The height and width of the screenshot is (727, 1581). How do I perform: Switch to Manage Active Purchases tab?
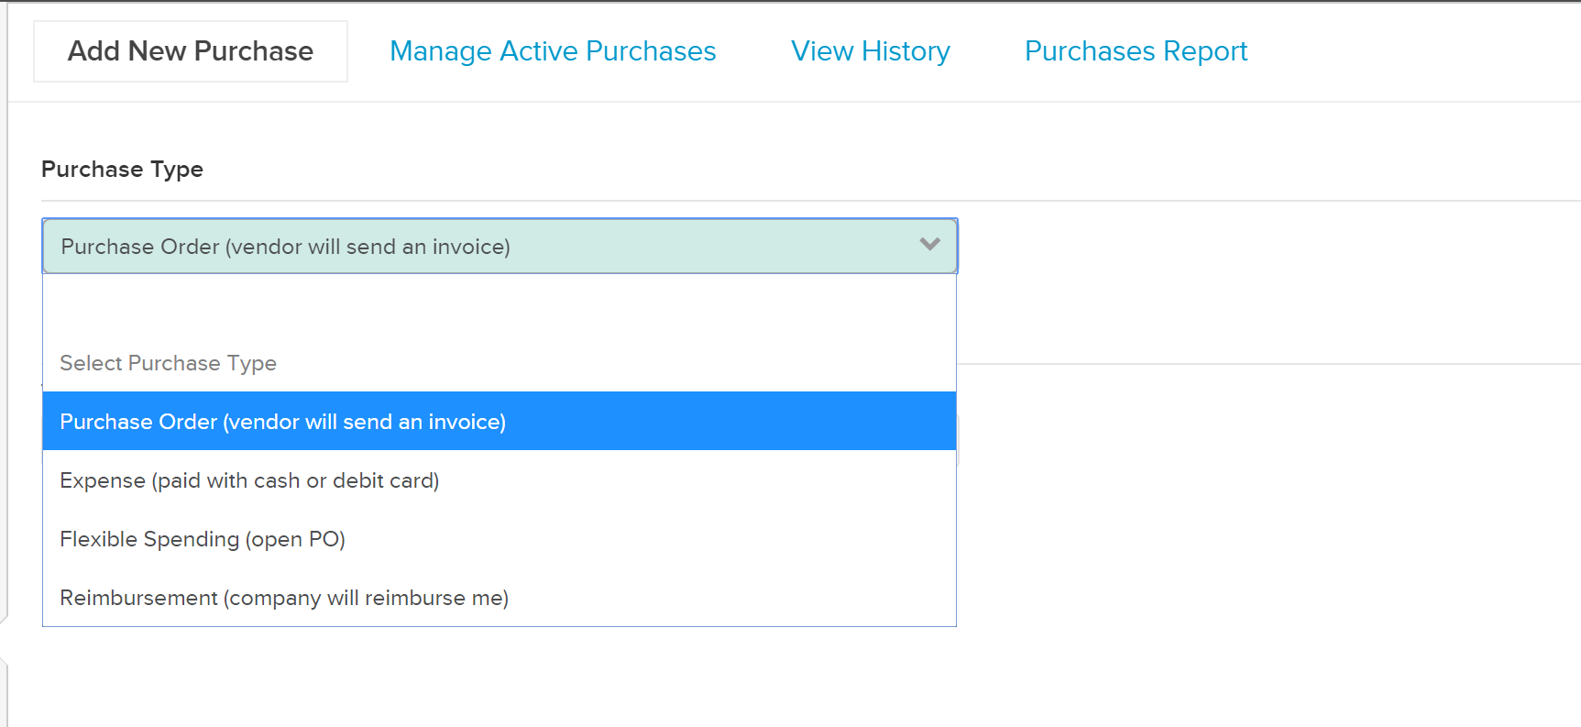(x=553, y=51)
